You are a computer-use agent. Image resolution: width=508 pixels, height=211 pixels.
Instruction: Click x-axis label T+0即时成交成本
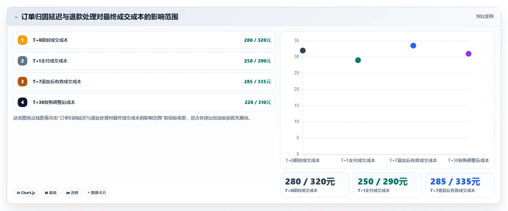pyautogui.click(x=303, y=160)
